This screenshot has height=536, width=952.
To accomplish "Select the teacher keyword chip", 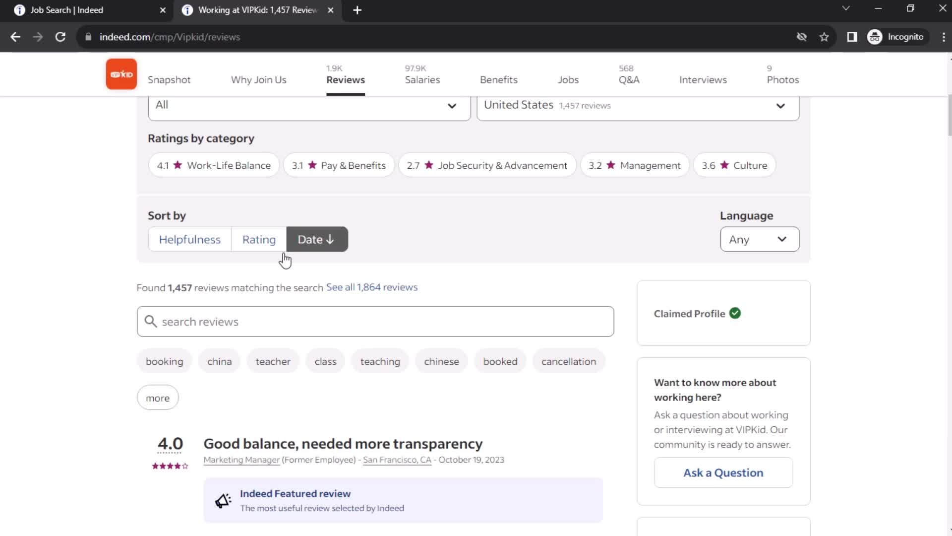I will [273, 362].
